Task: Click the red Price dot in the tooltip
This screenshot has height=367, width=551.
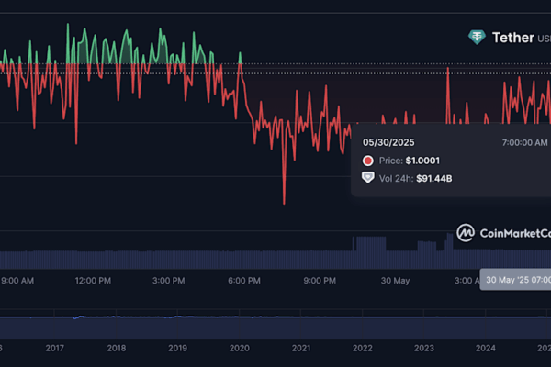Action: pyautogui.click(x=368, y=161)
